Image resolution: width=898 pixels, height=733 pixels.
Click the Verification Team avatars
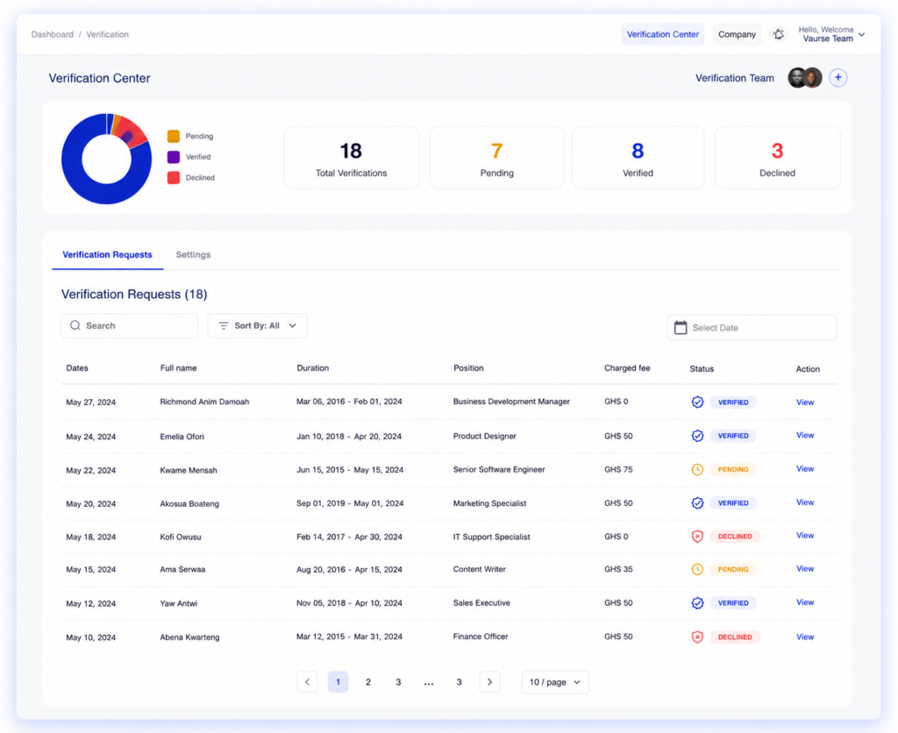point(805,77)
